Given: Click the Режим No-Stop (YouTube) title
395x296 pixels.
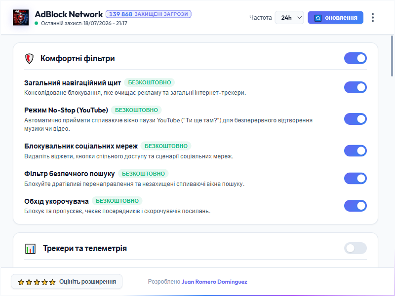Looking at the screenshot, I should click(66, 110).
